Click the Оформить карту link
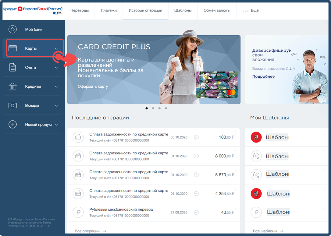 [x=93, y=86]
